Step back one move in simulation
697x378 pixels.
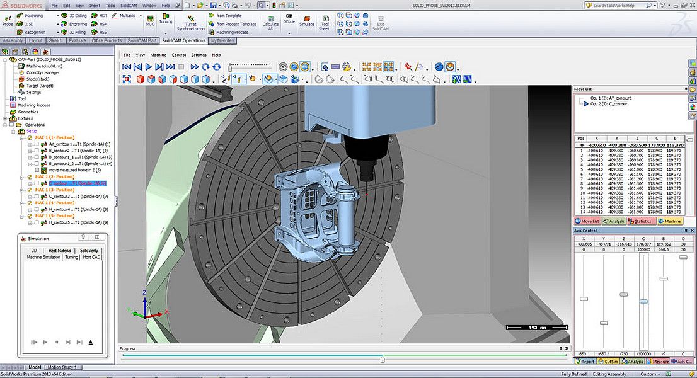pyautogui.click(x=137, y=67)
